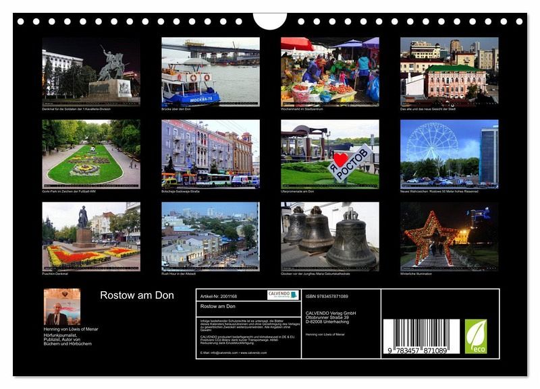Open the 'I love Rostov' sign photo

click(330, 154)
